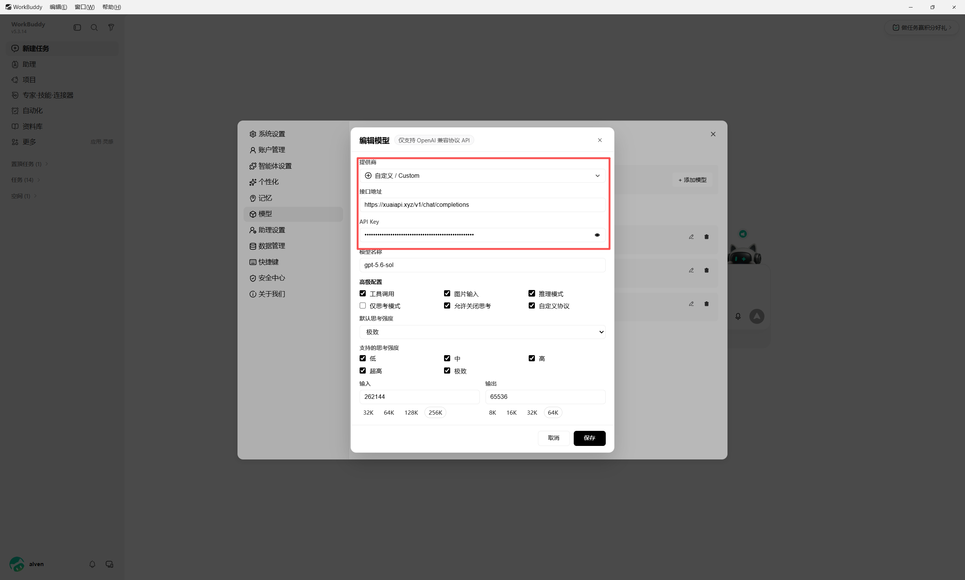The width and height of the screenshot is (965, 580).
Task: Click the API Key field
Action: point(482,235)
